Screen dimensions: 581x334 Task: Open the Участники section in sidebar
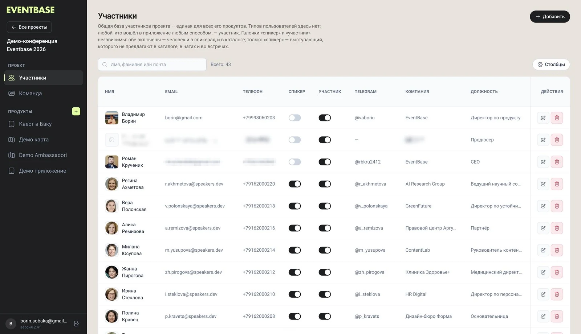pyautogui.click(x=44, y=78)
